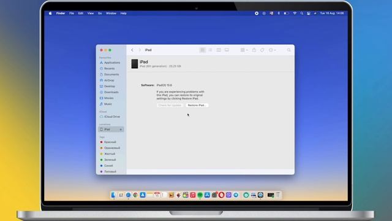Click the Share icon in the Finder toolbar
This screenshot has width=392, height=221.
[x=254, y=50]
